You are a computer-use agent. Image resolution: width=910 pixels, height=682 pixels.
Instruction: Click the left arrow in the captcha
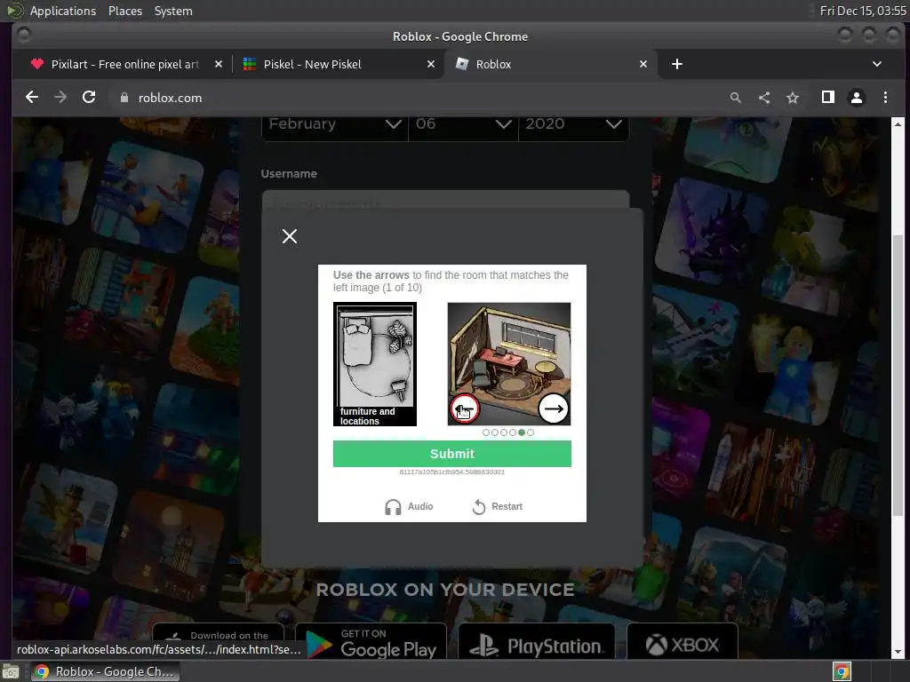point(464,408)
